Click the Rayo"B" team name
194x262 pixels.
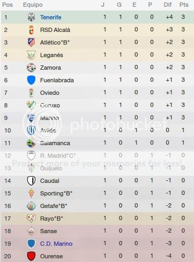(x=52, y=219)
